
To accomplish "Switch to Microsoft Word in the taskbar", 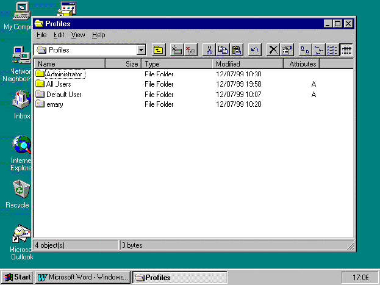I will 83,277.
